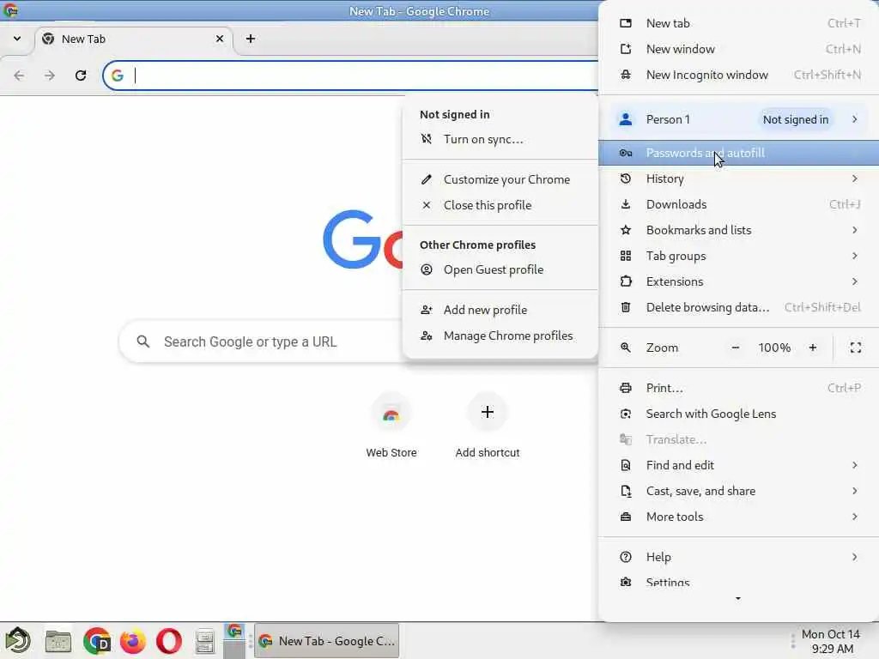Image resolution: width=879 pixels, height=659 pixels.
Task: Open Firefox from the taskbar
Action: (x=133, y=641)
